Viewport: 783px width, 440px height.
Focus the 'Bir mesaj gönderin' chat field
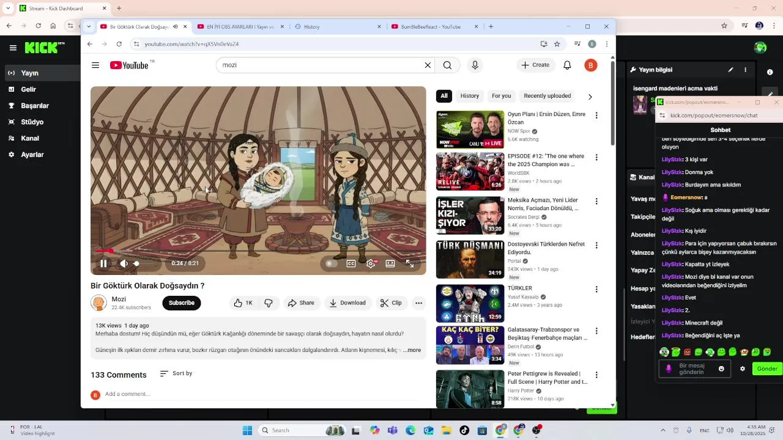click(694, 369)
